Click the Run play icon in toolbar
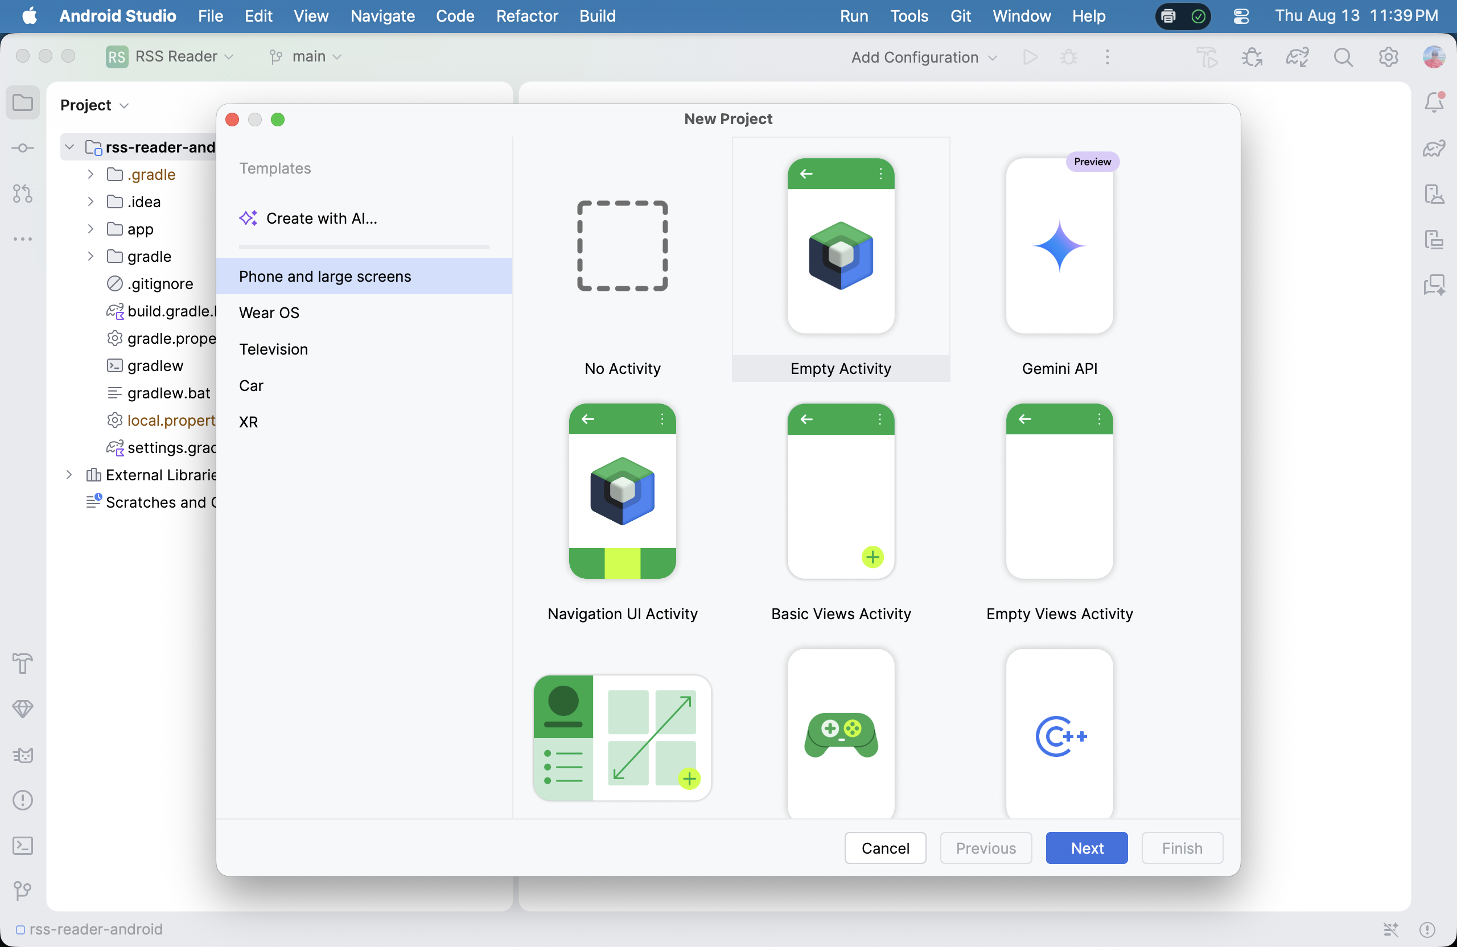 coord(1030,57)
